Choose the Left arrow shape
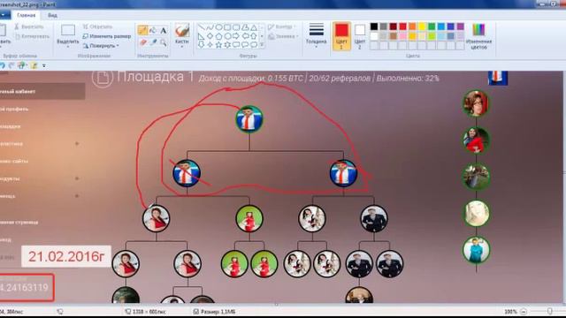566x318 pixels. (x=245, y=36)
